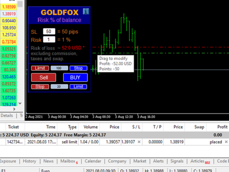Click the Risk percent input field
The height and width of the screenshot is (172, 229).
pos(49,39)
